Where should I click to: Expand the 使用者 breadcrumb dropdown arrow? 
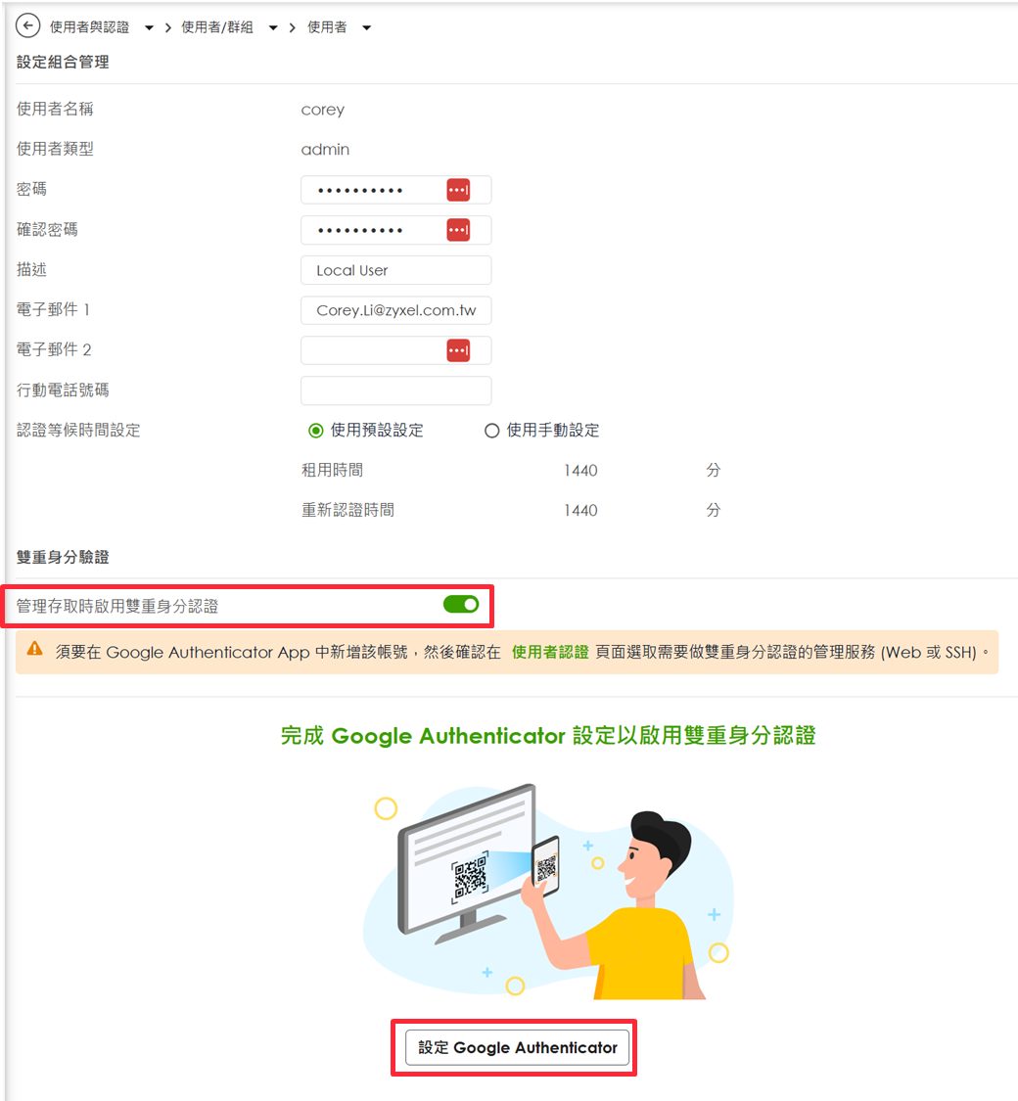(x=366, y=28)
